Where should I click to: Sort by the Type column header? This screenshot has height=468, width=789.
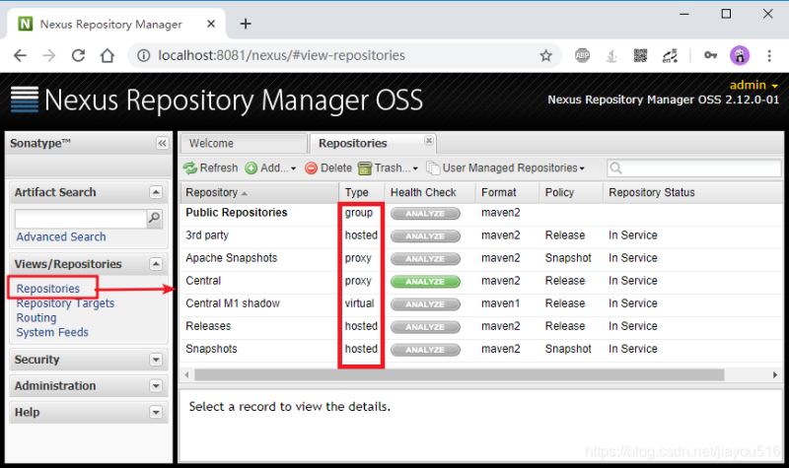click(x=361, y=192)
